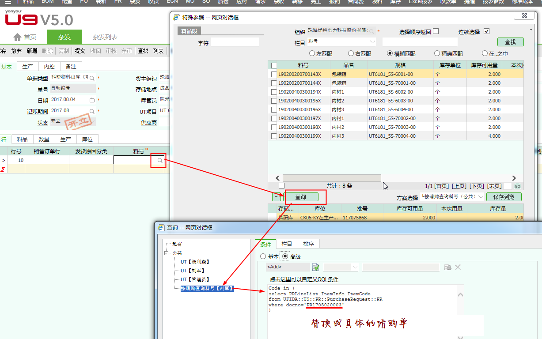Toggle the 连续选择 checkbox
This screenshot has height=339, width=542.
(487, 31)
